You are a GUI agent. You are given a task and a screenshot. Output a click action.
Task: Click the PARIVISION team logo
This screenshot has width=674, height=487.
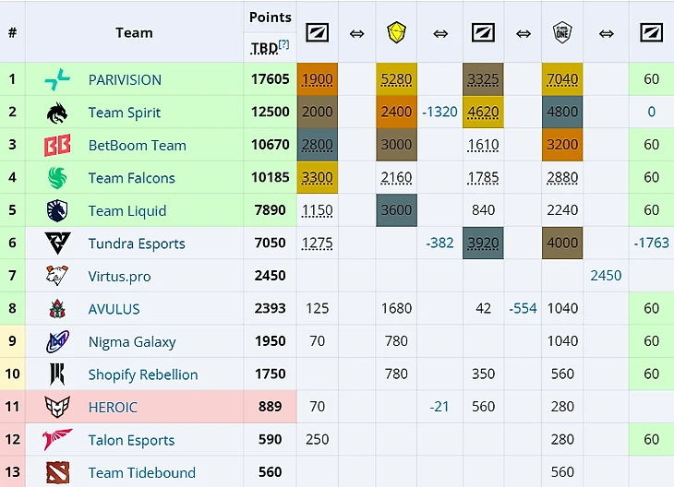click(x=57, y=79)
